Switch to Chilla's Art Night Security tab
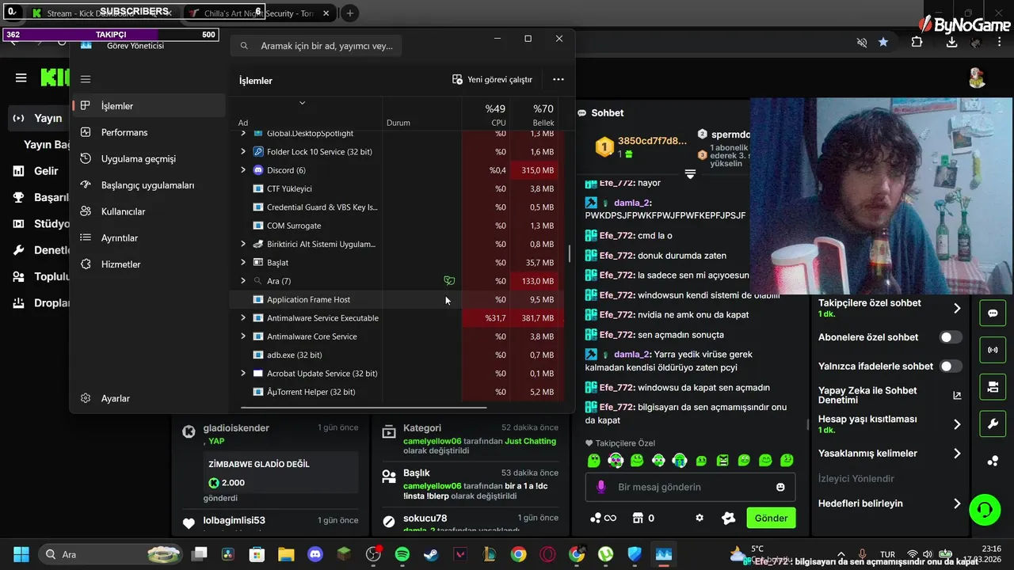This screenshot has width=1014, height=570. point(257,13)
